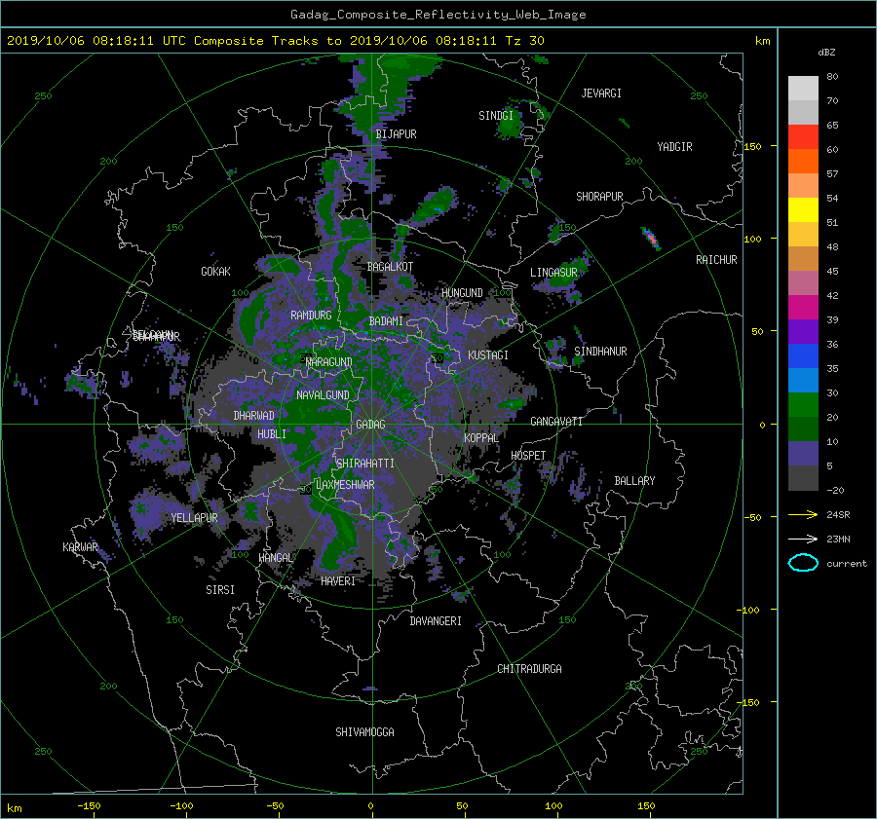Click the yellow 24SR arrow legend icon
Image resolution: width=877 pixels, height=819 pixels.
tap(803, 514)
